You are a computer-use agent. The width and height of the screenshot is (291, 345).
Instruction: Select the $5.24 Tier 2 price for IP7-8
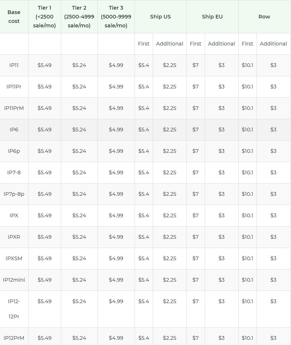click(79, 172)
